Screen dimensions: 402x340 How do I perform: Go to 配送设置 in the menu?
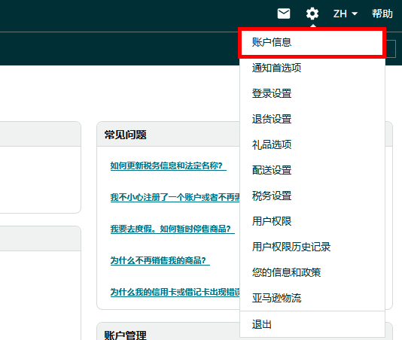312,171
